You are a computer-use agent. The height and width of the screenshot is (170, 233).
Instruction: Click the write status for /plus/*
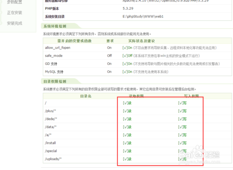[x=182, y=111]
